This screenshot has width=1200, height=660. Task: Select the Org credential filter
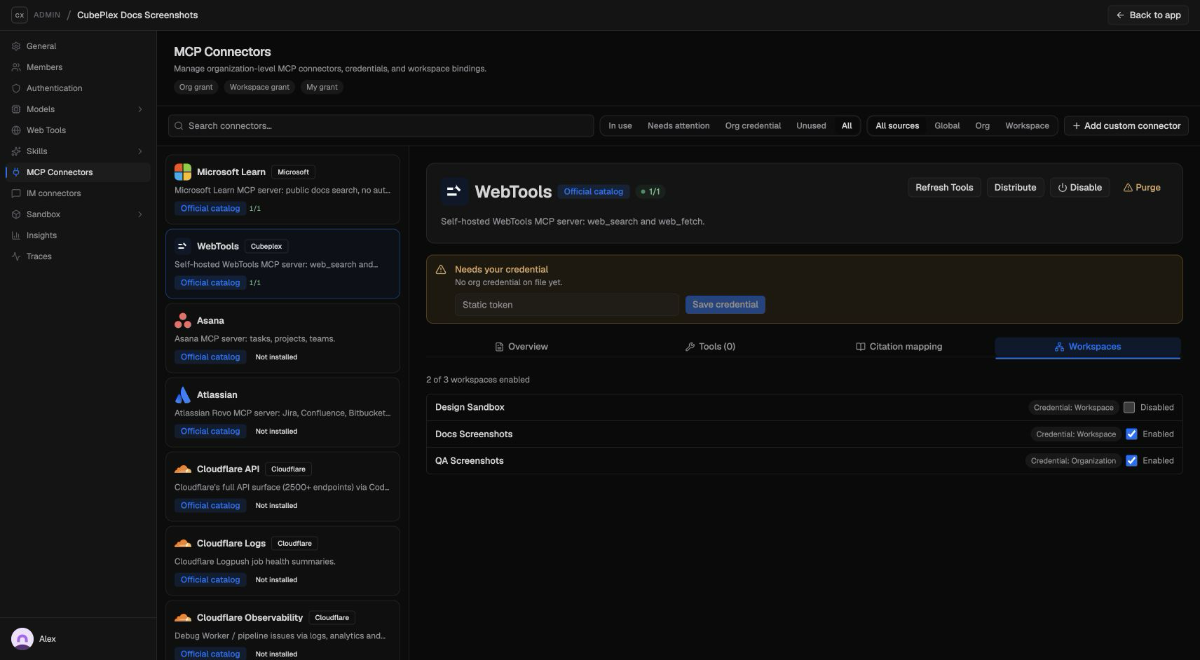[x=753, y=126]
